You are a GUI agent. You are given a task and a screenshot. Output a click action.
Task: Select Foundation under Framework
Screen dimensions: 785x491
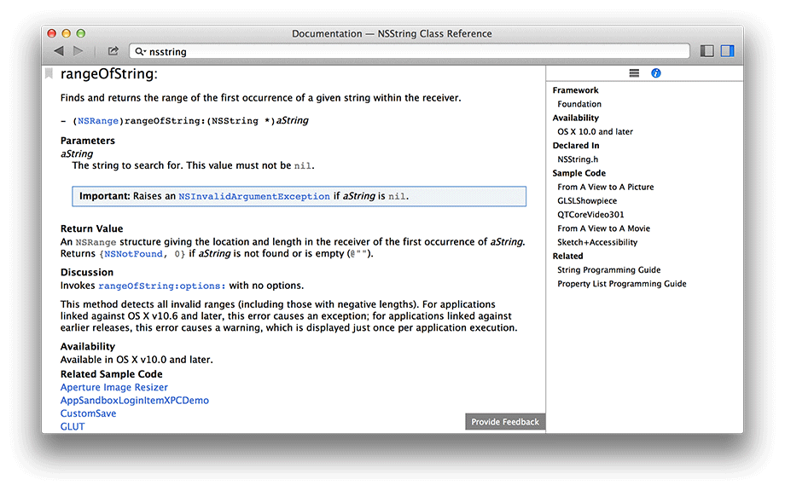click(x=579, y=104)
